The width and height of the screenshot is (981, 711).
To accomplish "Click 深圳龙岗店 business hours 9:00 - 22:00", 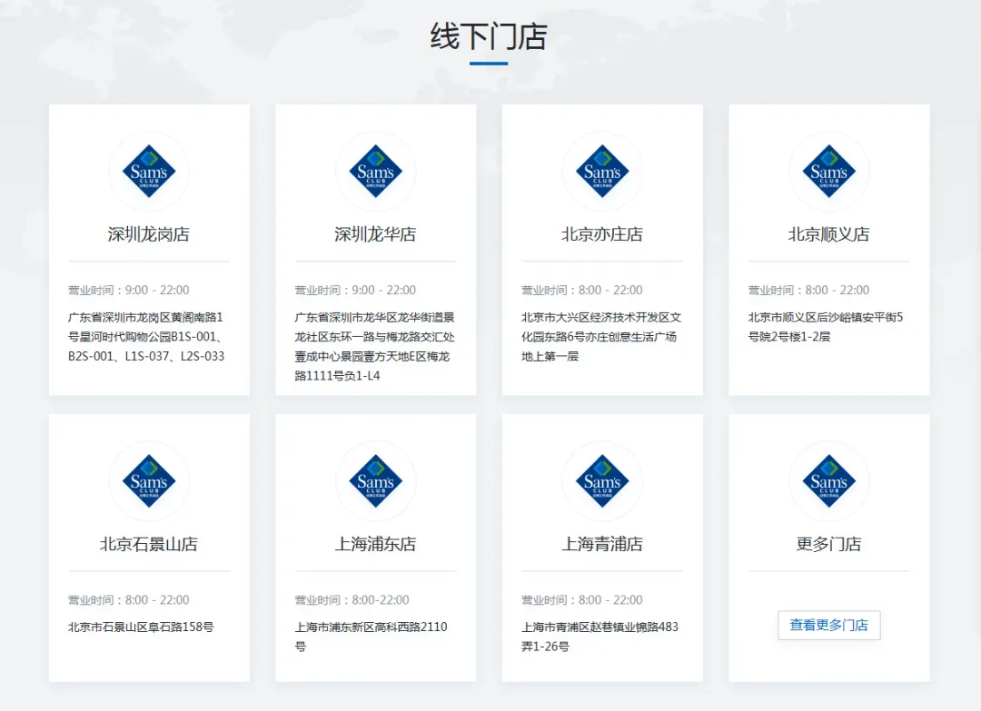I will [128, 291].
